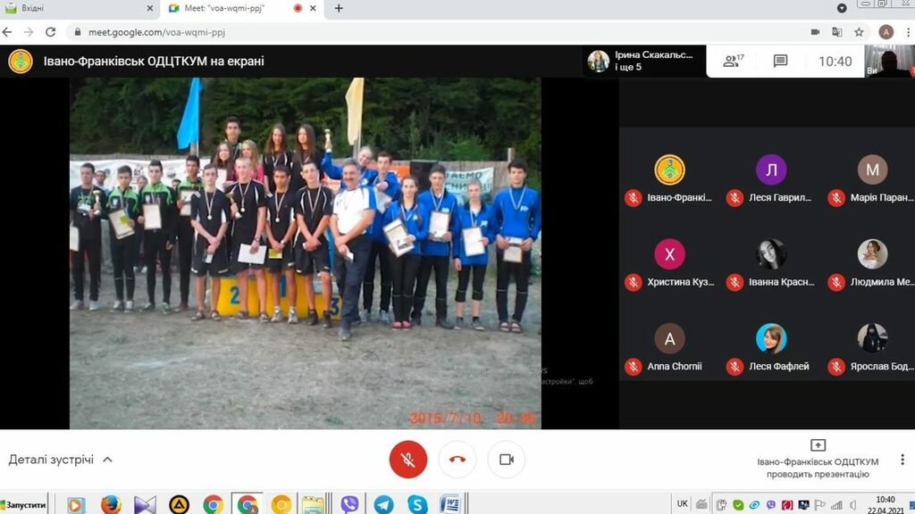Open the meeting chat panel

(780, 62)
